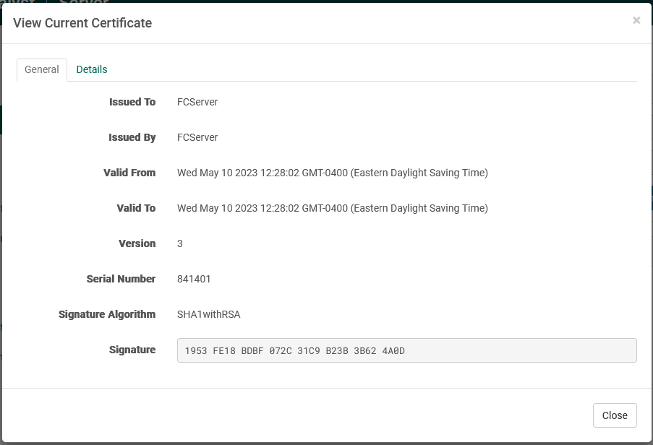Select the Issued By value FCServer
The height and width of the screenshot is (445, 653).
tap(197, 137)
